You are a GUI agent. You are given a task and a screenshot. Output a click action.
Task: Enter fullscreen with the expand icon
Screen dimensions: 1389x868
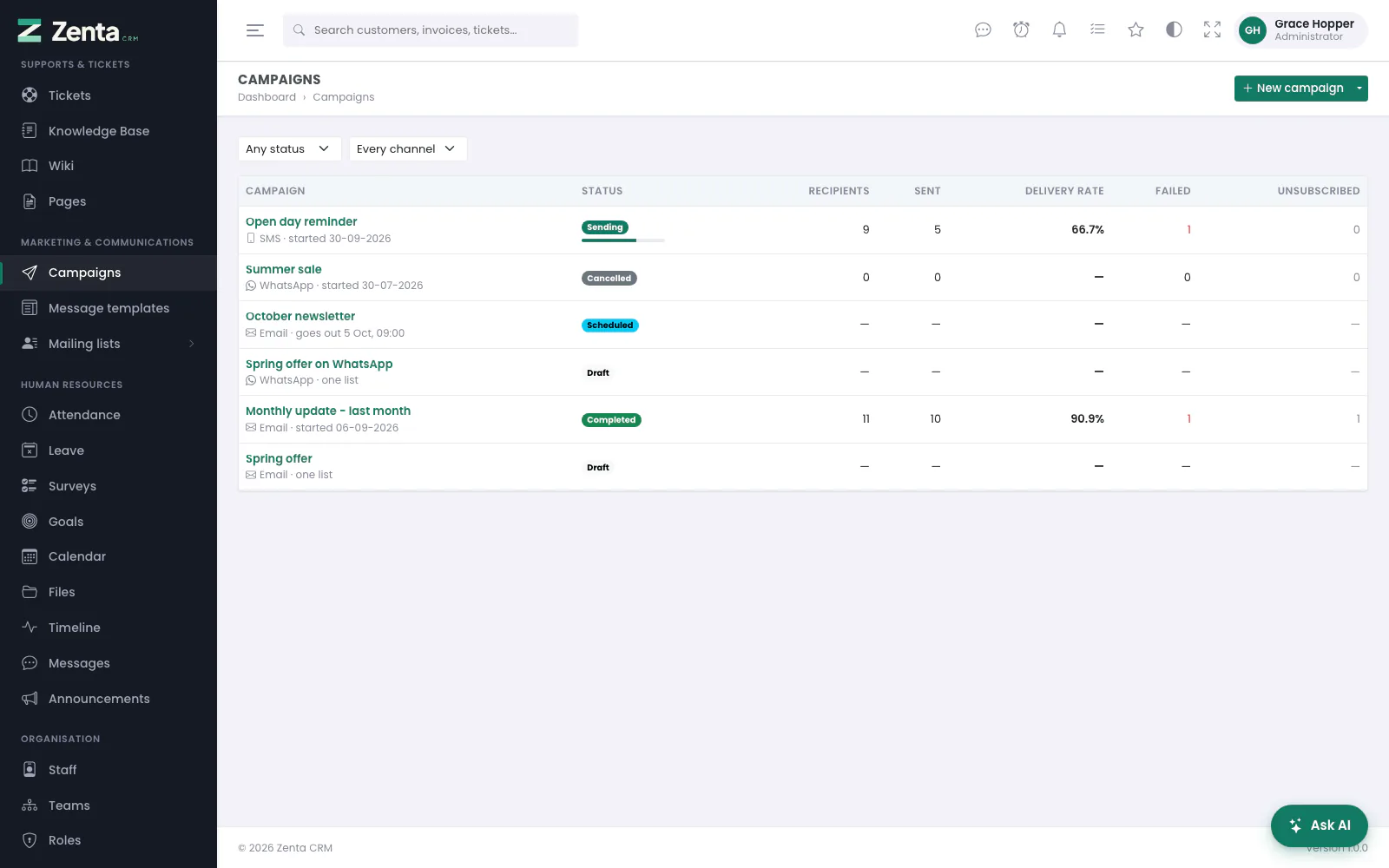click(1212, 30)
